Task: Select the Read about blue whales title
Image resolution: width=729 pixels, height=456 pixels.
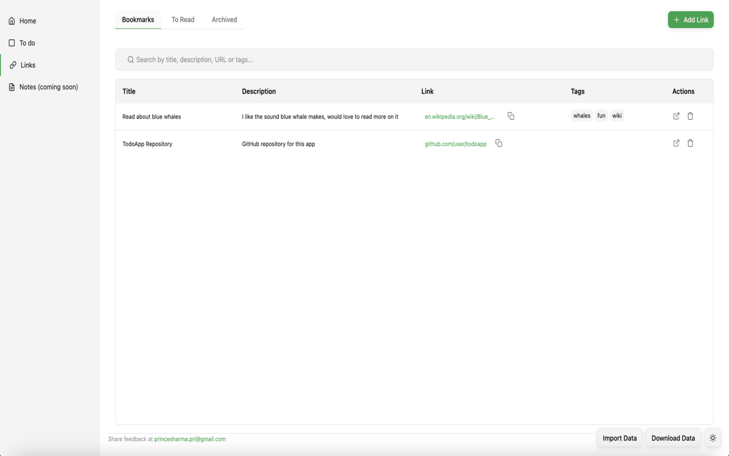Action: click(x=151, y=116)
